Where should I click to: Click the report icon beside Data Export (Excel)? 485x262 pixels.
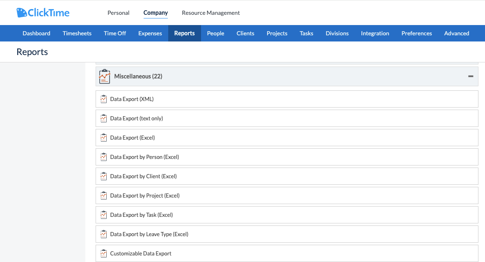[103, 138]
